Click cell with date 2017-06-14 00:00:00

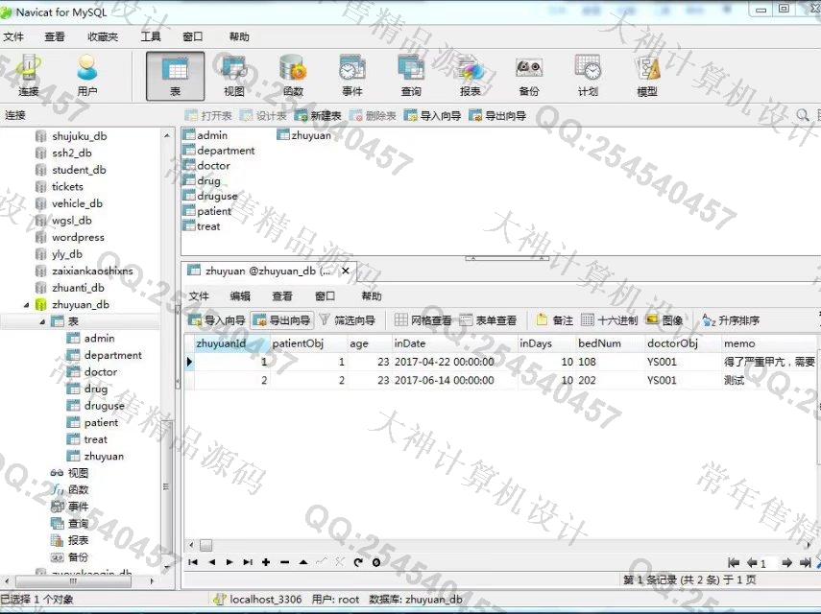(454, 380)
